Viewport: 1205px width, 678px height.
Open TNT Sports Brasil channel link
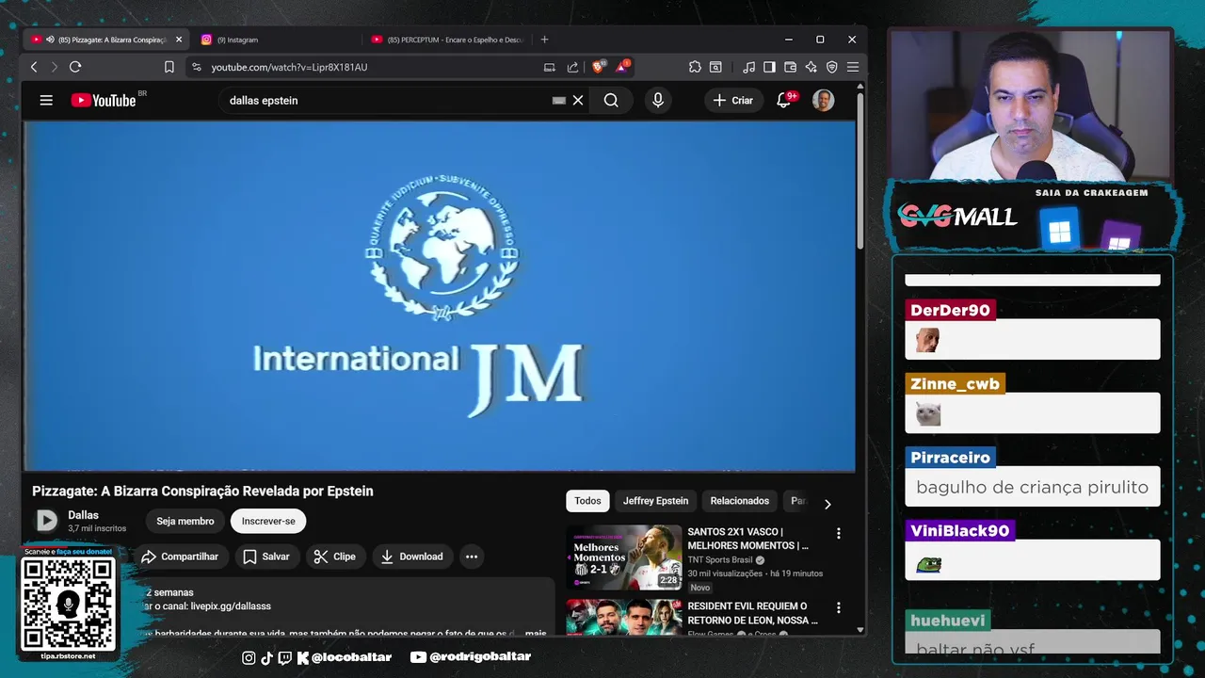(x=720, y=559)
